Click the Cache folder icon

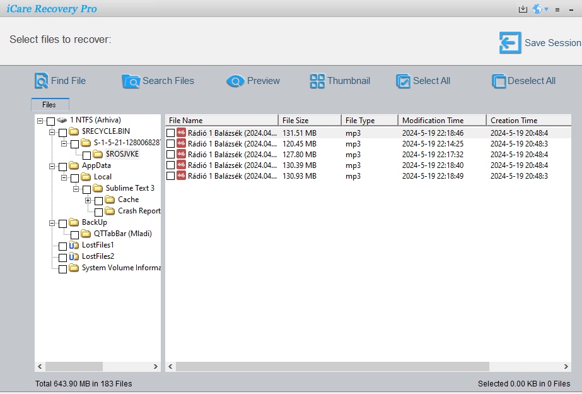pyautogui.click(x=110, y=200)
